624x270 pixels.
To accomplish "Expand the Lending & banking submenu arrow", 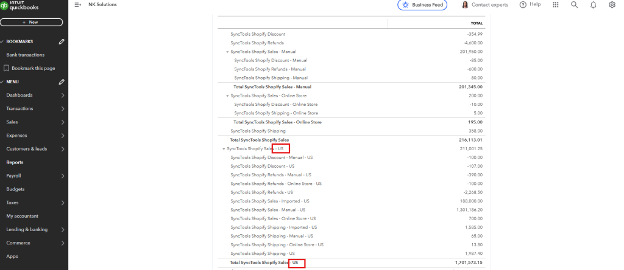I will (x=63, y=229).
